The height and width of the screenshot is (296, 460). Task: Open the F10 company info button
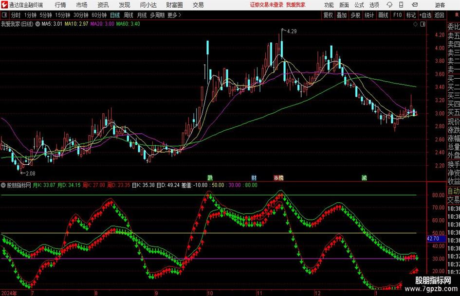[x=397, y=15]
